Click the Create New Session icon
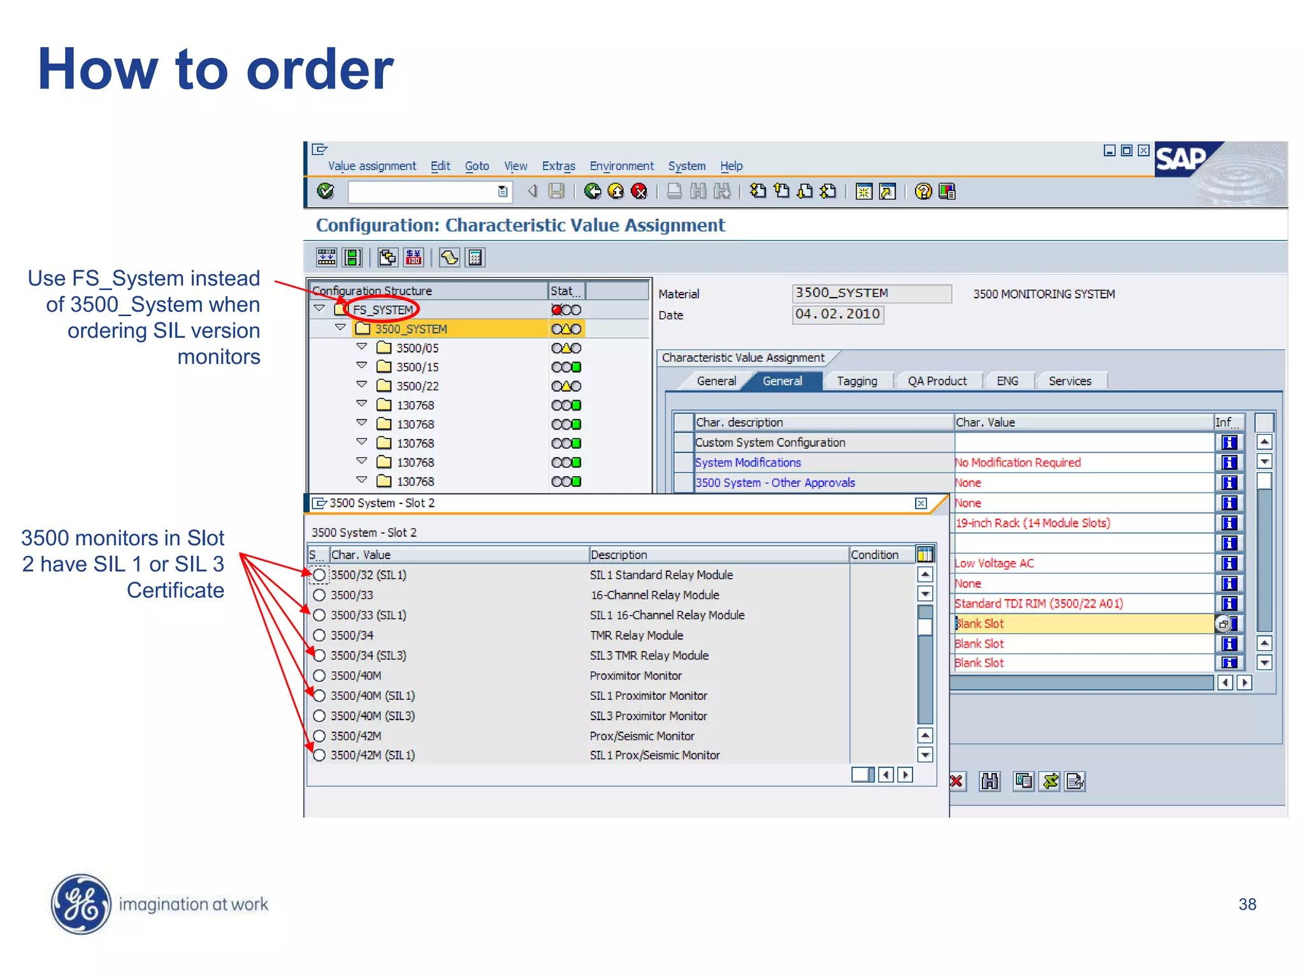 coord(864,191)
